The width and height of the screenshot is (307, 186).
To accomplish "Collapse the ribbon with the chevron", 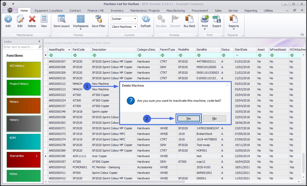I will (x=302, y=35).
